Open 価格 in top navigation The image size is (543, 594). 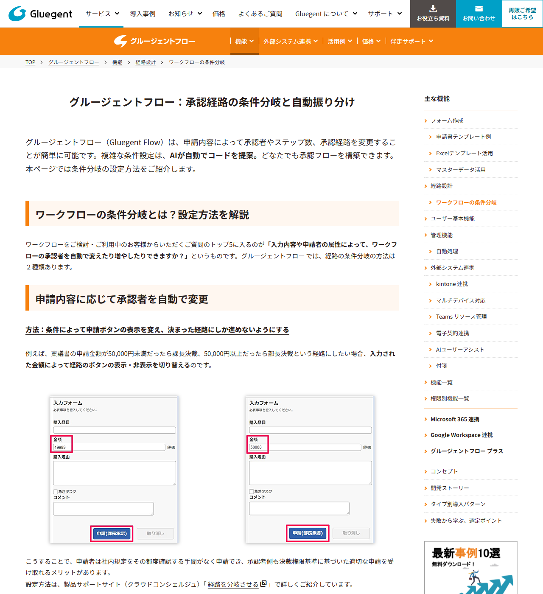tap(219, 14)
